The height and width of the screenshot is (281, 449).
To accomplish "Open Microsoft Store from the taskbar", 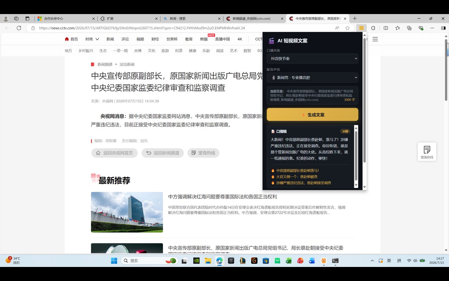I will click(266, 261).
